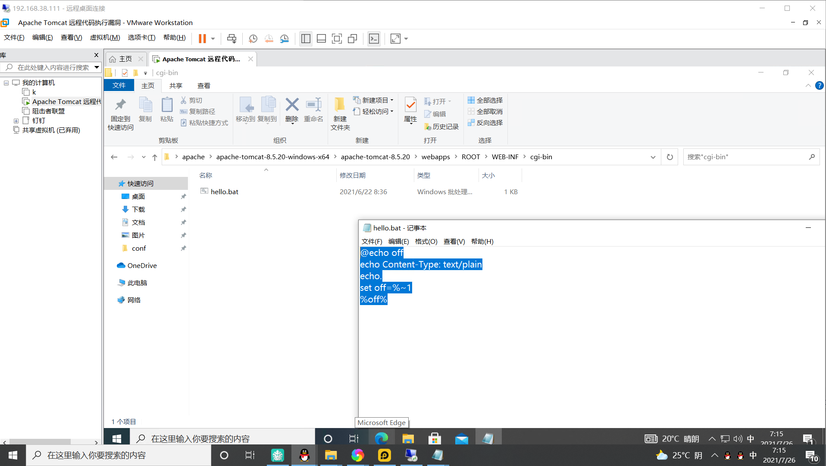
Task: Click the webapps breadcrumb in address bar
Action: [x=435, y=157]
